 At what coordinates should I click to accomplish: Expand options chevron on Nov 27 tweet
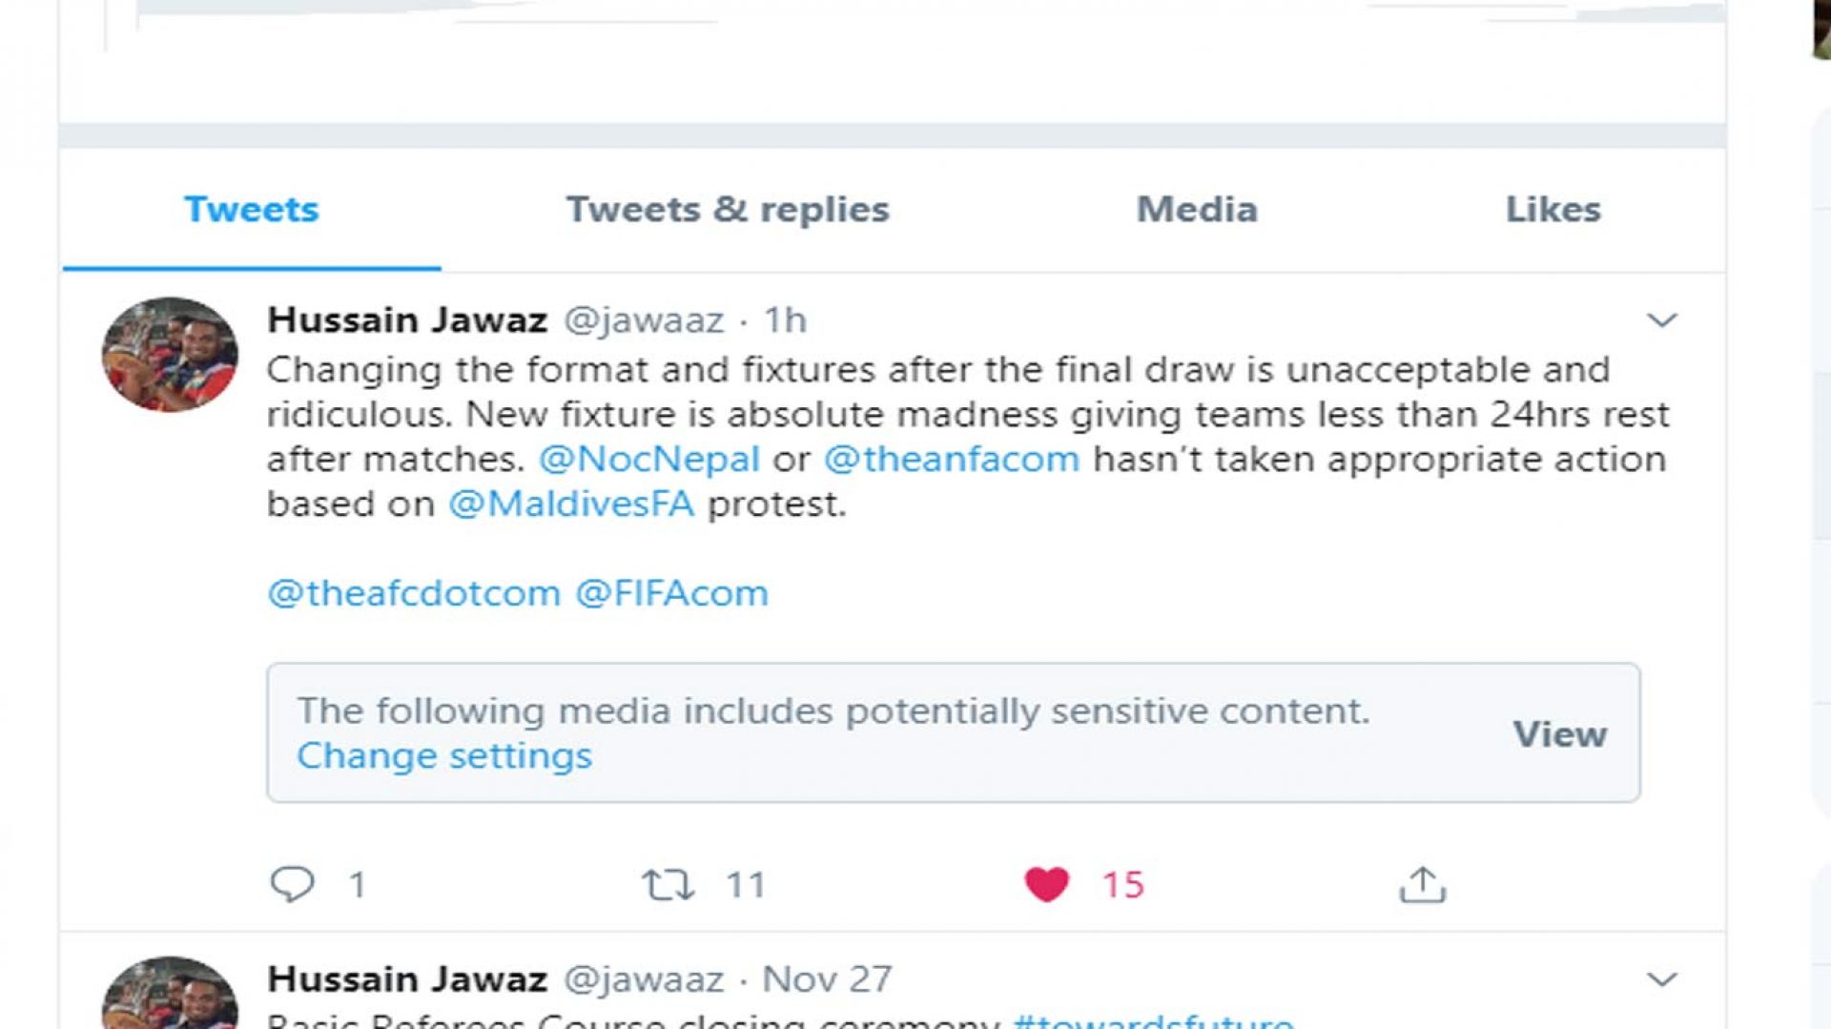click(x=1661, y=979)
